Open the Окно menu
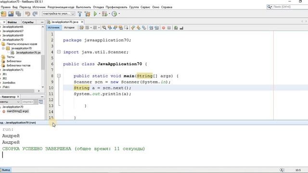308x173 pixels. pyautogui.click(x=155, y=7)
